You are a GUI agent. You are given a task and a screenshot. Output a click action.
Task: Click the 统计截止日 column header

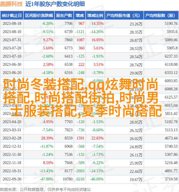click(x=12, y=16)
